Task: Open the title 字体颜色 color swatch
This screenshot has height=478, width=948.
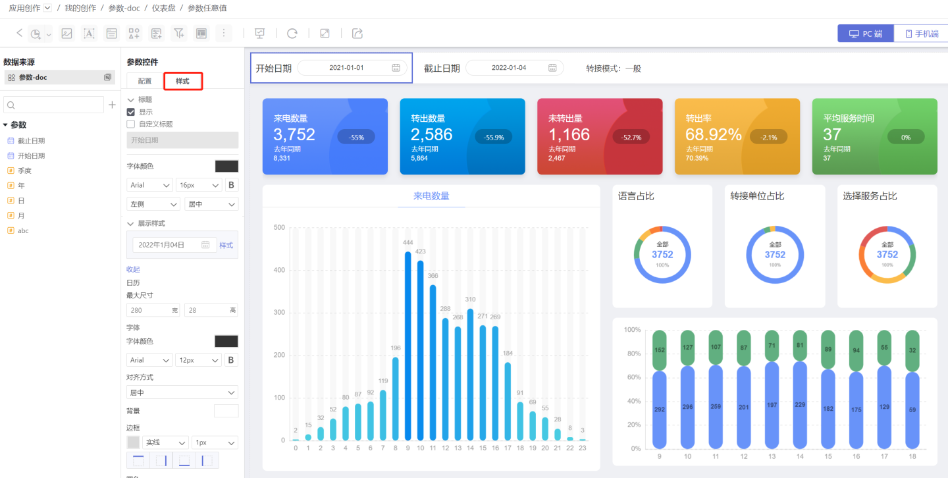Action: click(226, 167)
